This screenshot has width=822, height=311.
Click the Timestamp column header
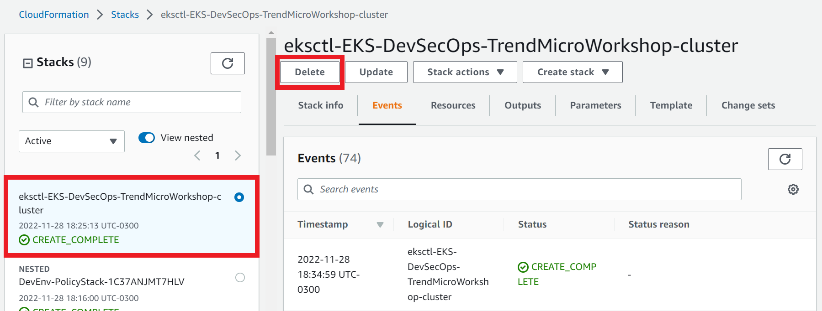323,224
